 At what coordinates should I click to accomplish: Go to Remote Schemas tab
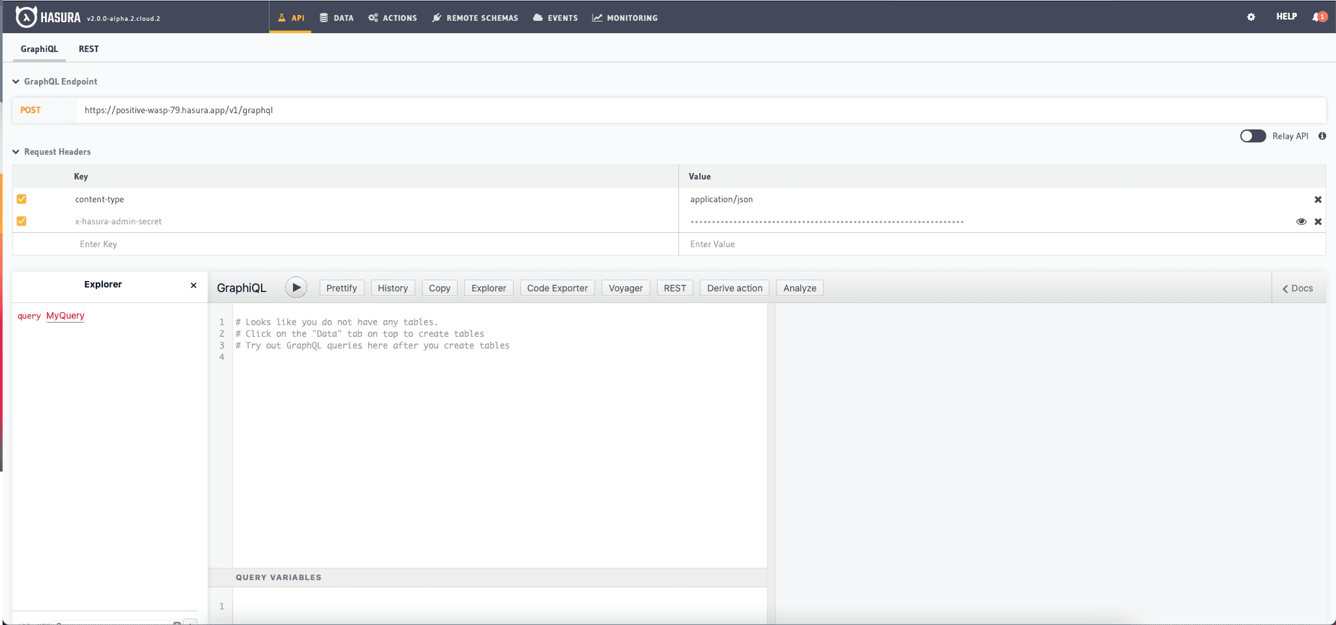pos(475,18)
